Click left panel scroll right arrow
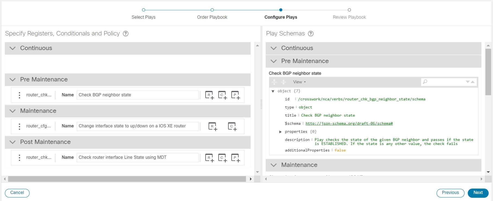The width and height of the screenshot is (493, 201). tap(251, 179)
